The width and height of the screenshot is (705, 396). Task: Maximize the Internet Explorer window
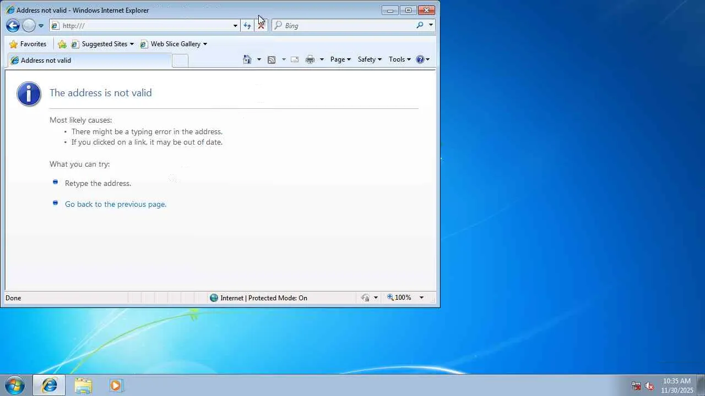tap(408, 10)
